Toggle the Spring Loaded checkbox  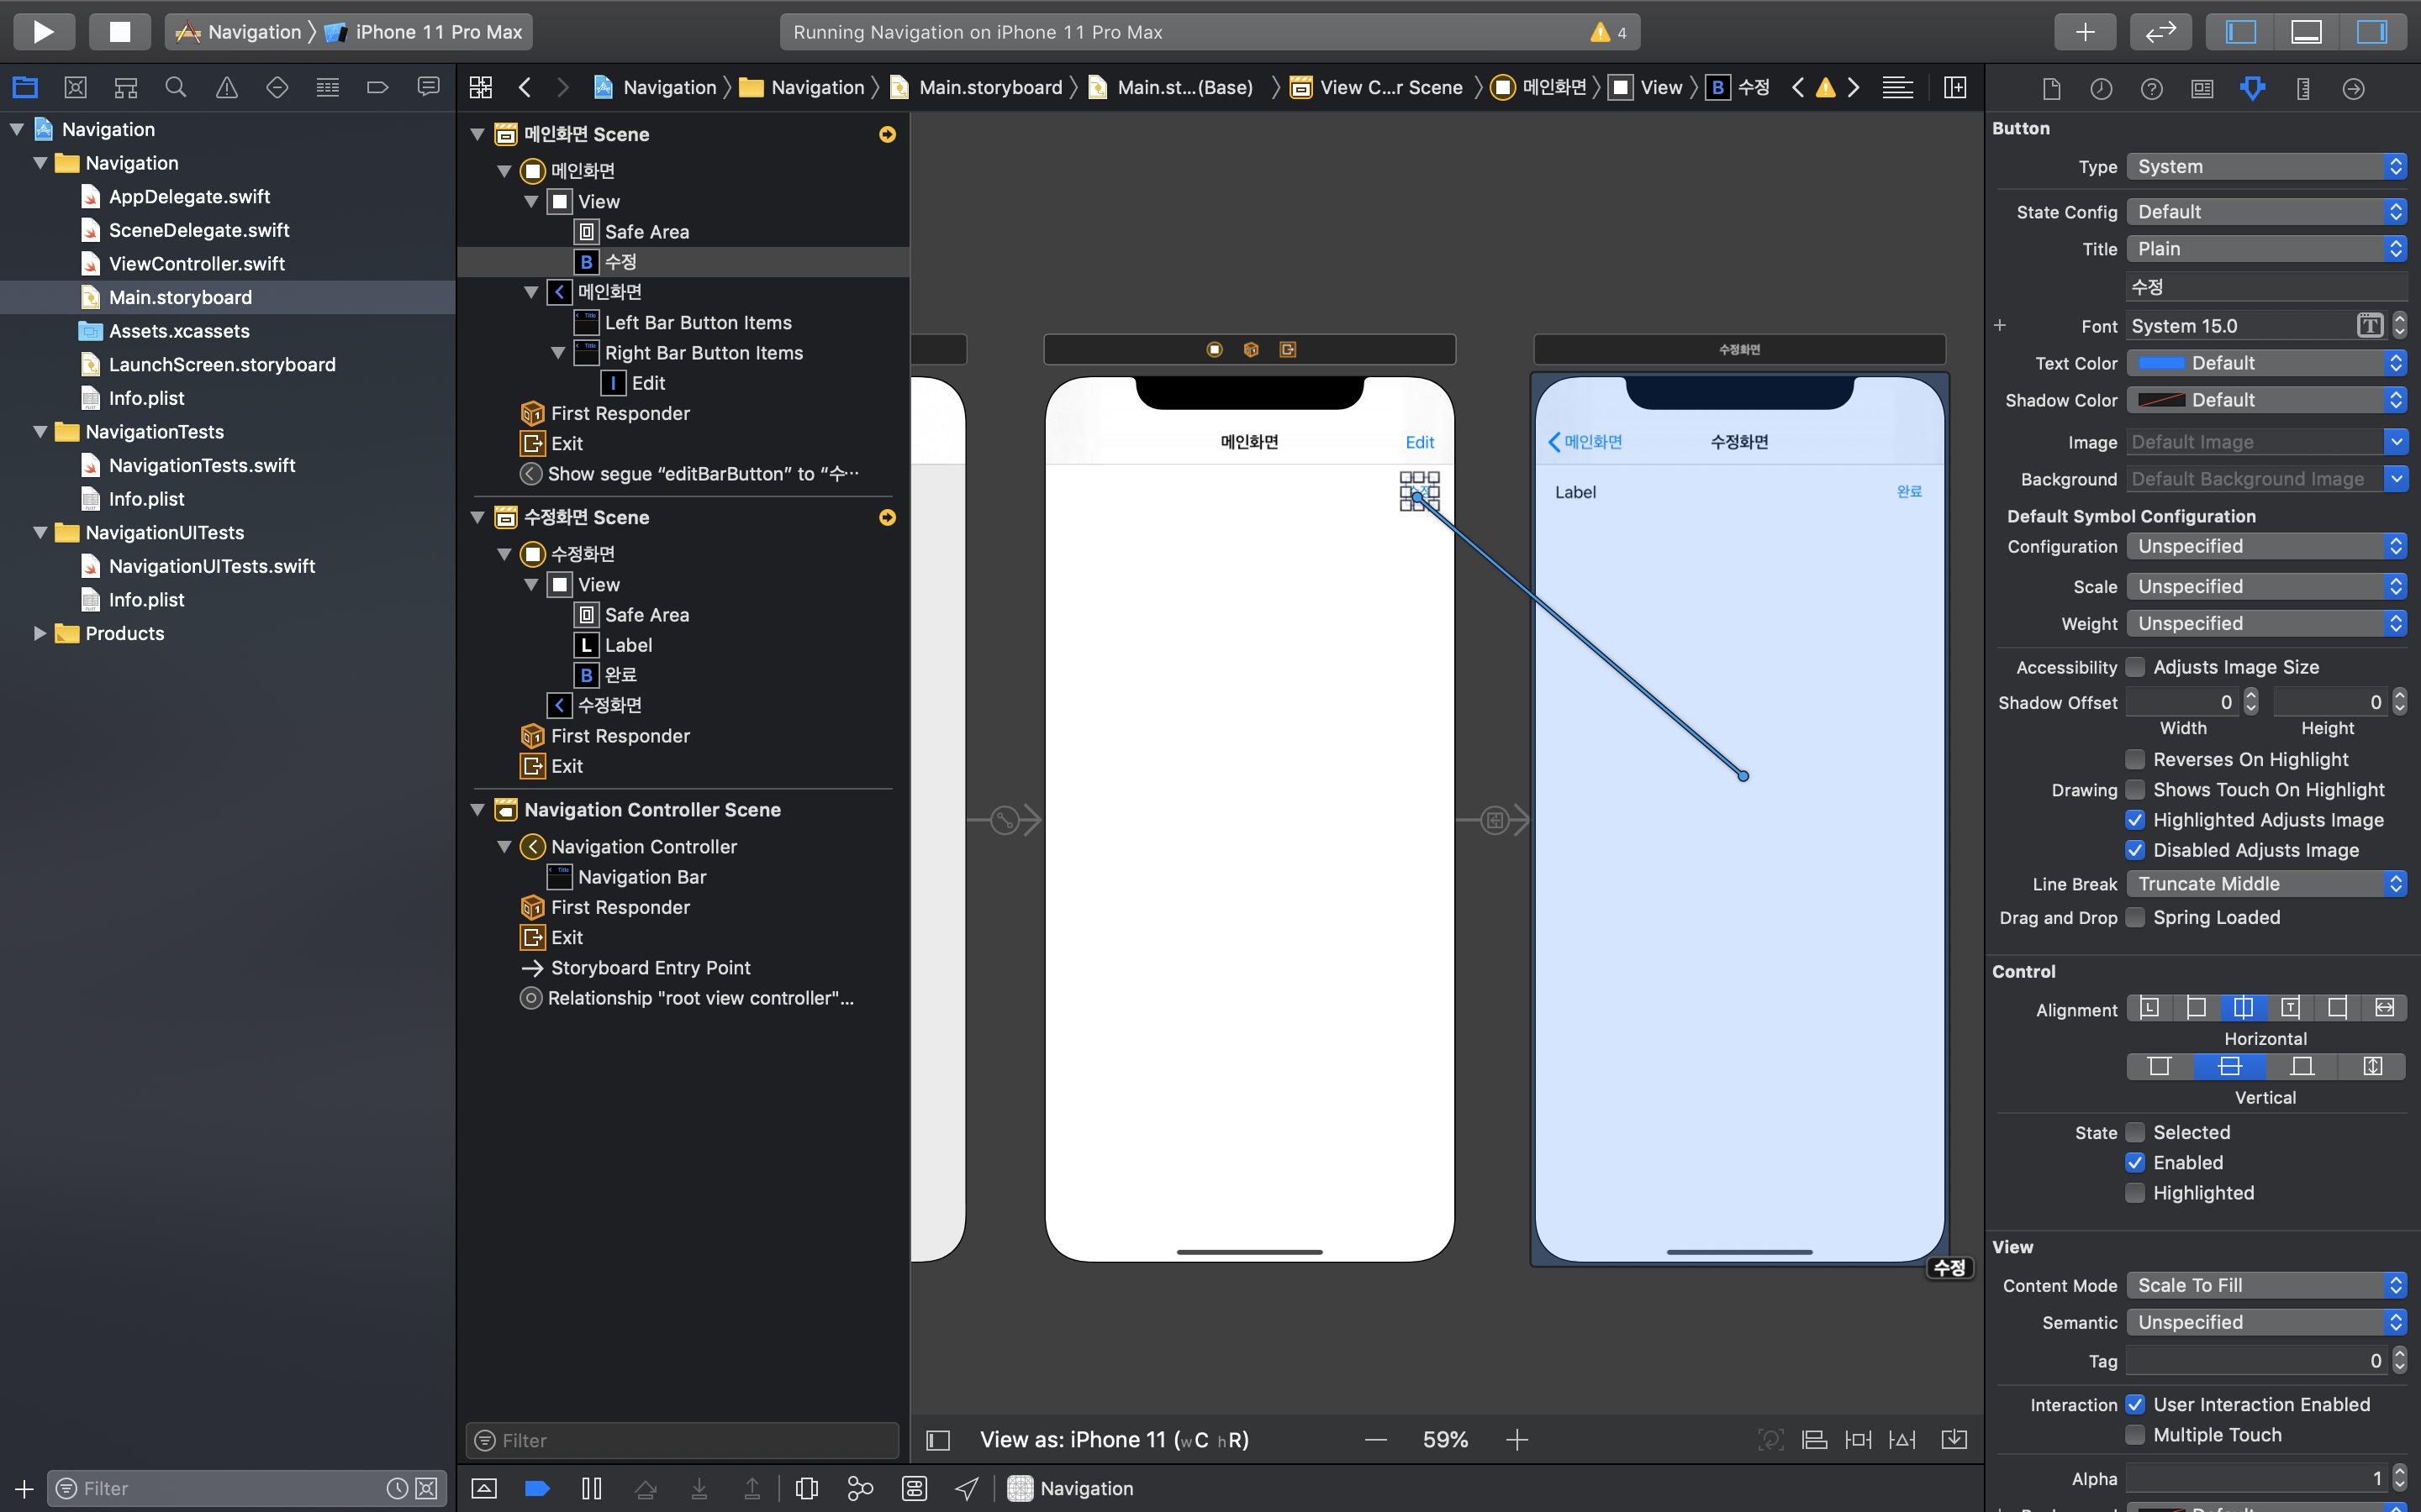tap(2135, 918)
